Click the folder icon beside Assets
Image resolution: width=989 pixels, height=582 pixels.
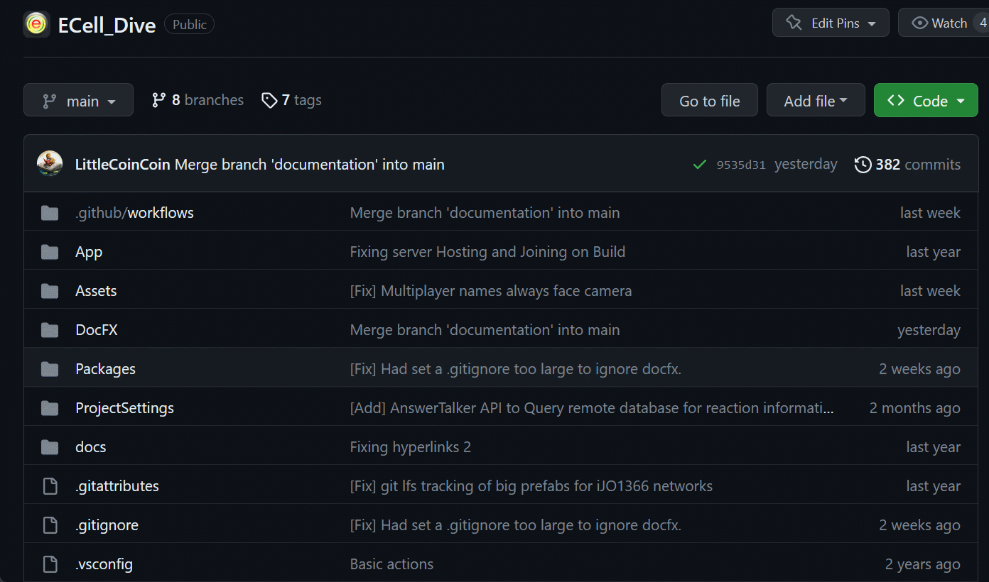(50, 290)
